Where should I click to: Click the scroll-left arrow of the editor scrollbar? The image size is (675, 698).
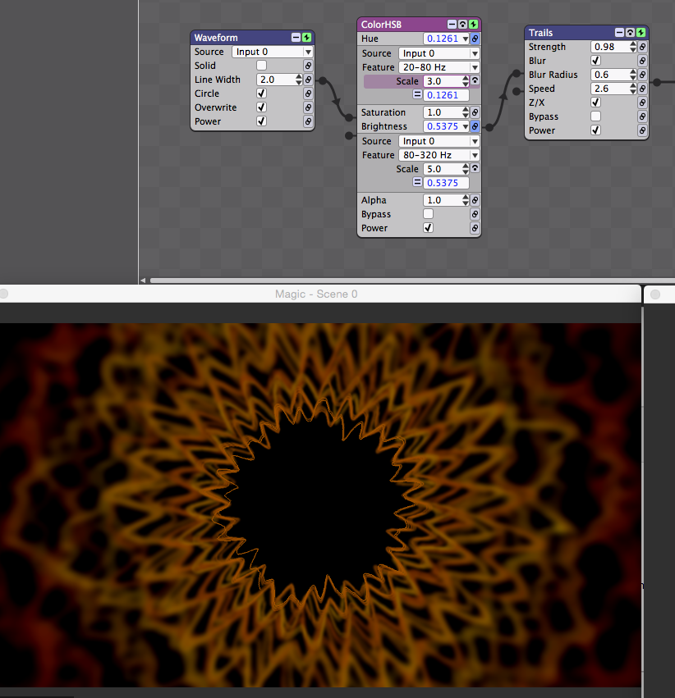tap(143, 281)
